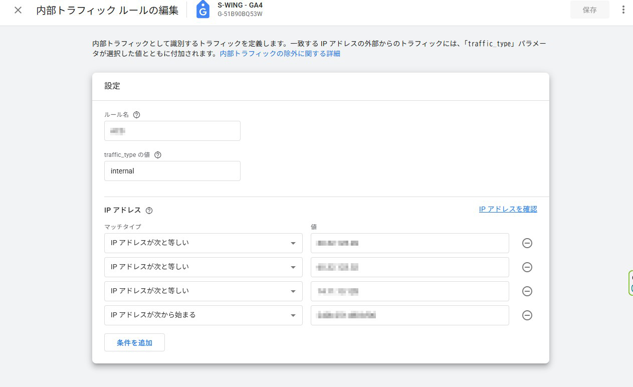633x387 pixels.
Task: Click the traffic_type field containing internal
Action: (172, 171)
